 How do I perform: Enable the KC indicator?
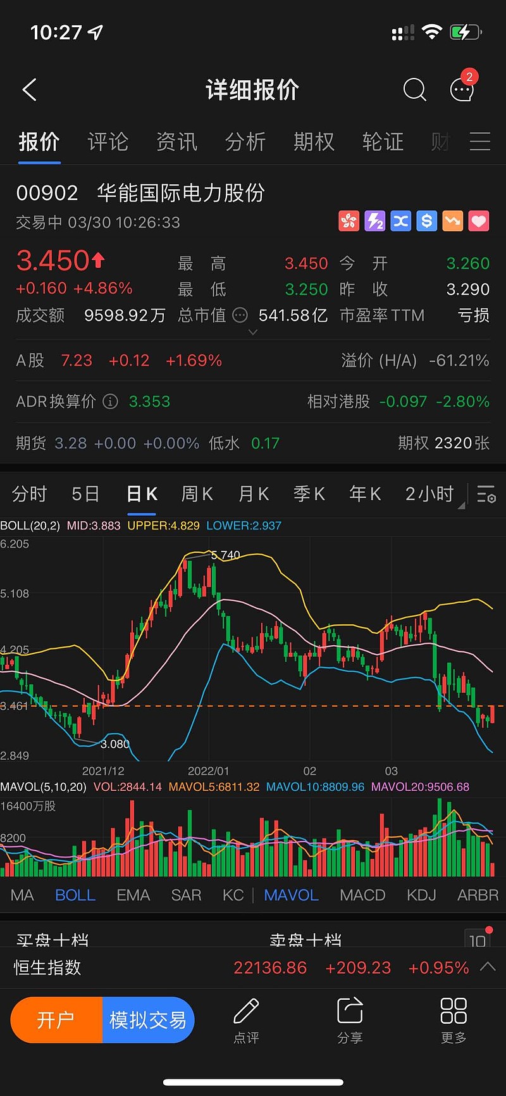click(233, 895)
